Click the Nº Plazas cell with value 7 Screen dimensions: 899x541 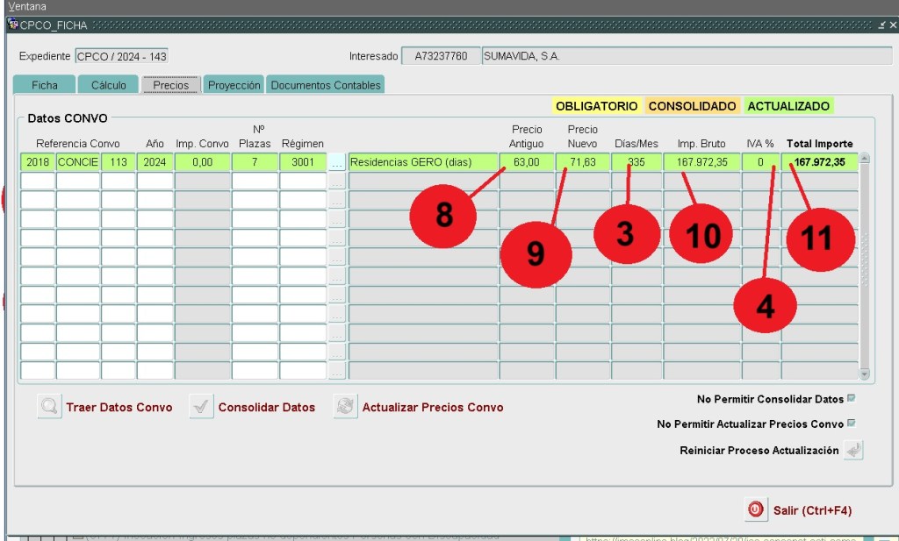pos(255,162)
